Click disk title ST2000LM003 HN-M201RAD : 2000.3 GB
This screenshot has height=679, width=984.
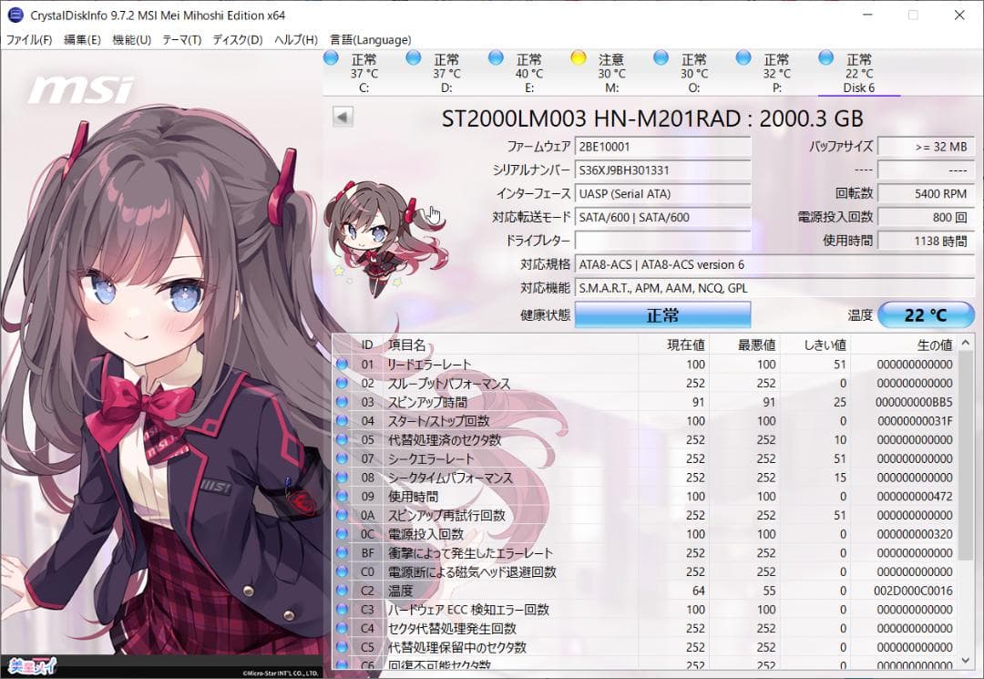[652, 118]
